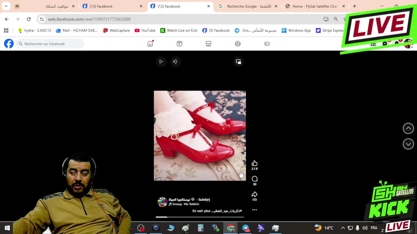The height and width of the screenshot is (234, 417).
Task: Open Telegram from taskbar
Action: 246,228
